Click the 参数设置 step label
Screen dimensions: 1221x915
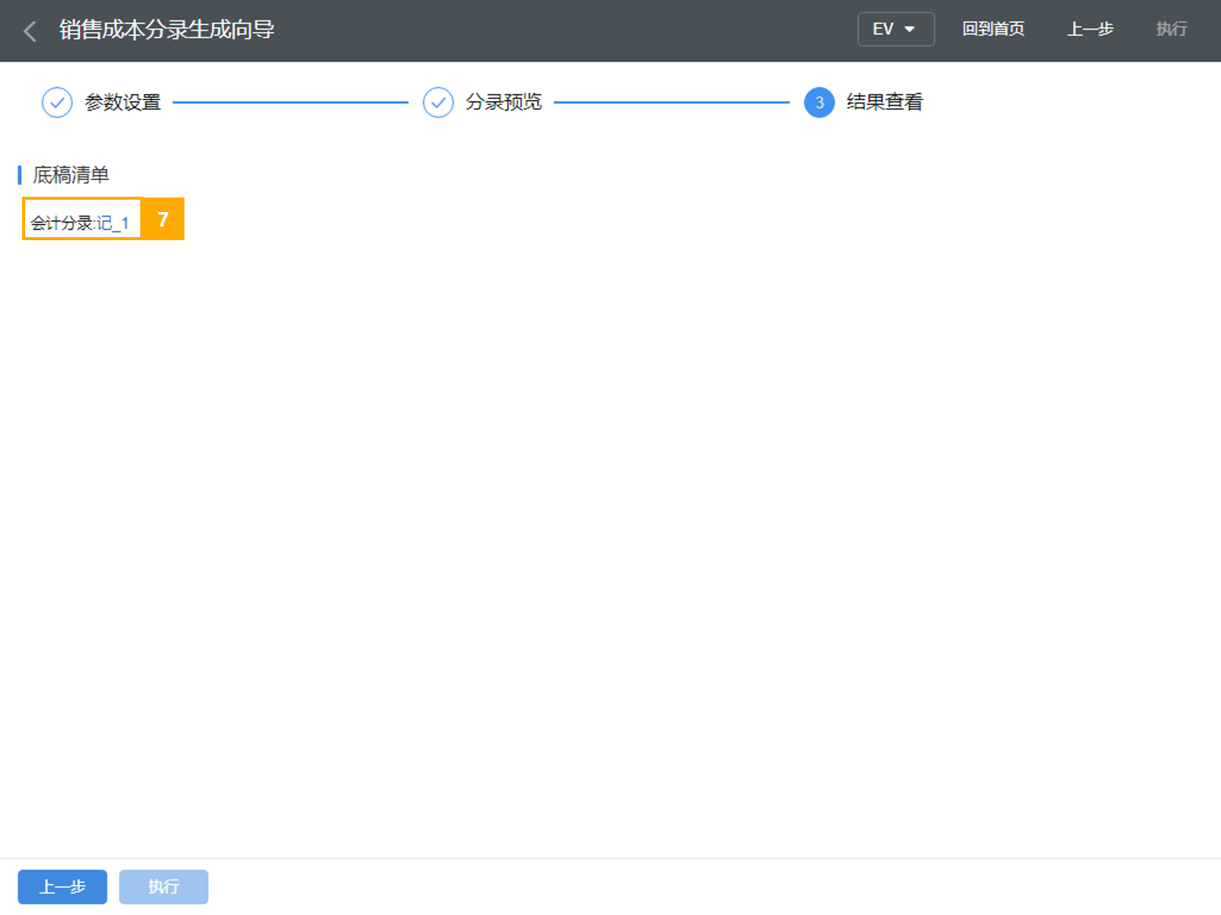click(123, 102)
